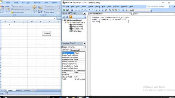Click the Reset stop icon

(103, 10)
